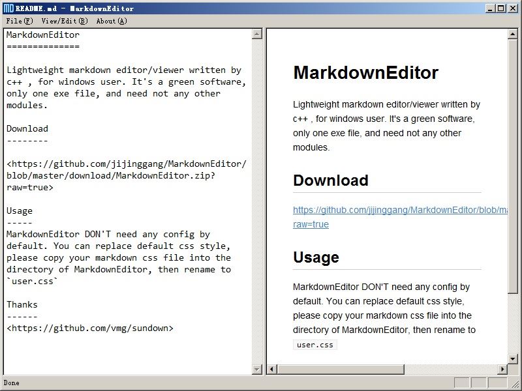522x391 pixels.
Task: Click 'MarkdownEditor DON'T need any config' in preview
Action: 381,287
